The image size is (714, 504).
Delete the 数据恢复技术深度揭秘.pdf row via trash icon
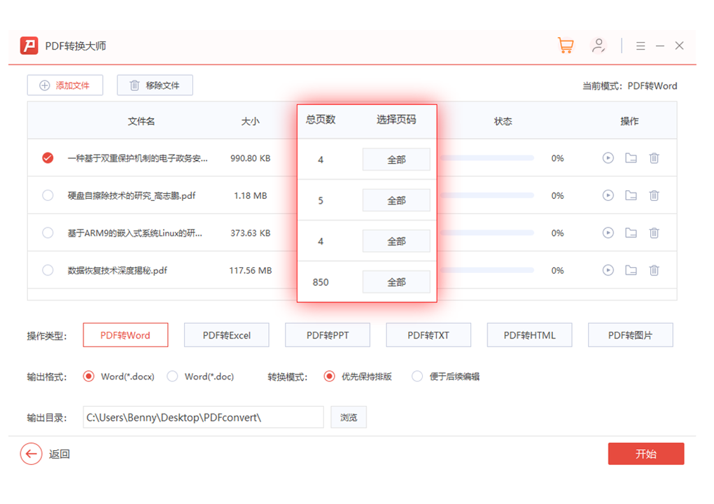654,270
